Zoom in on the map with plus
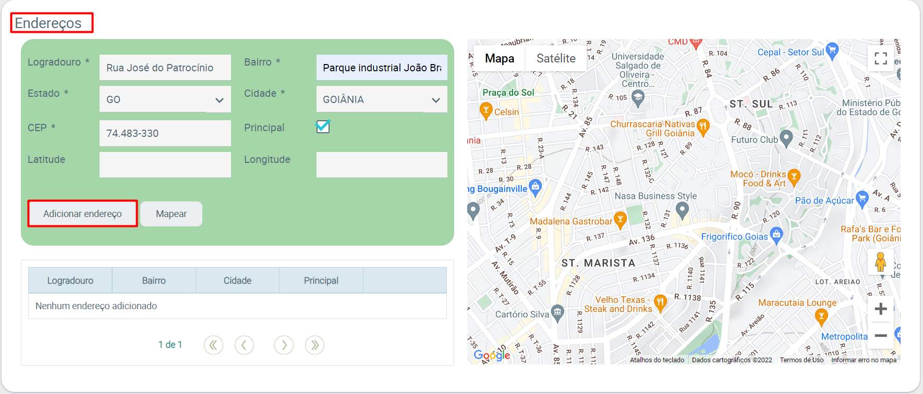This screenshot has width=923, height=394. click(881, 309)
